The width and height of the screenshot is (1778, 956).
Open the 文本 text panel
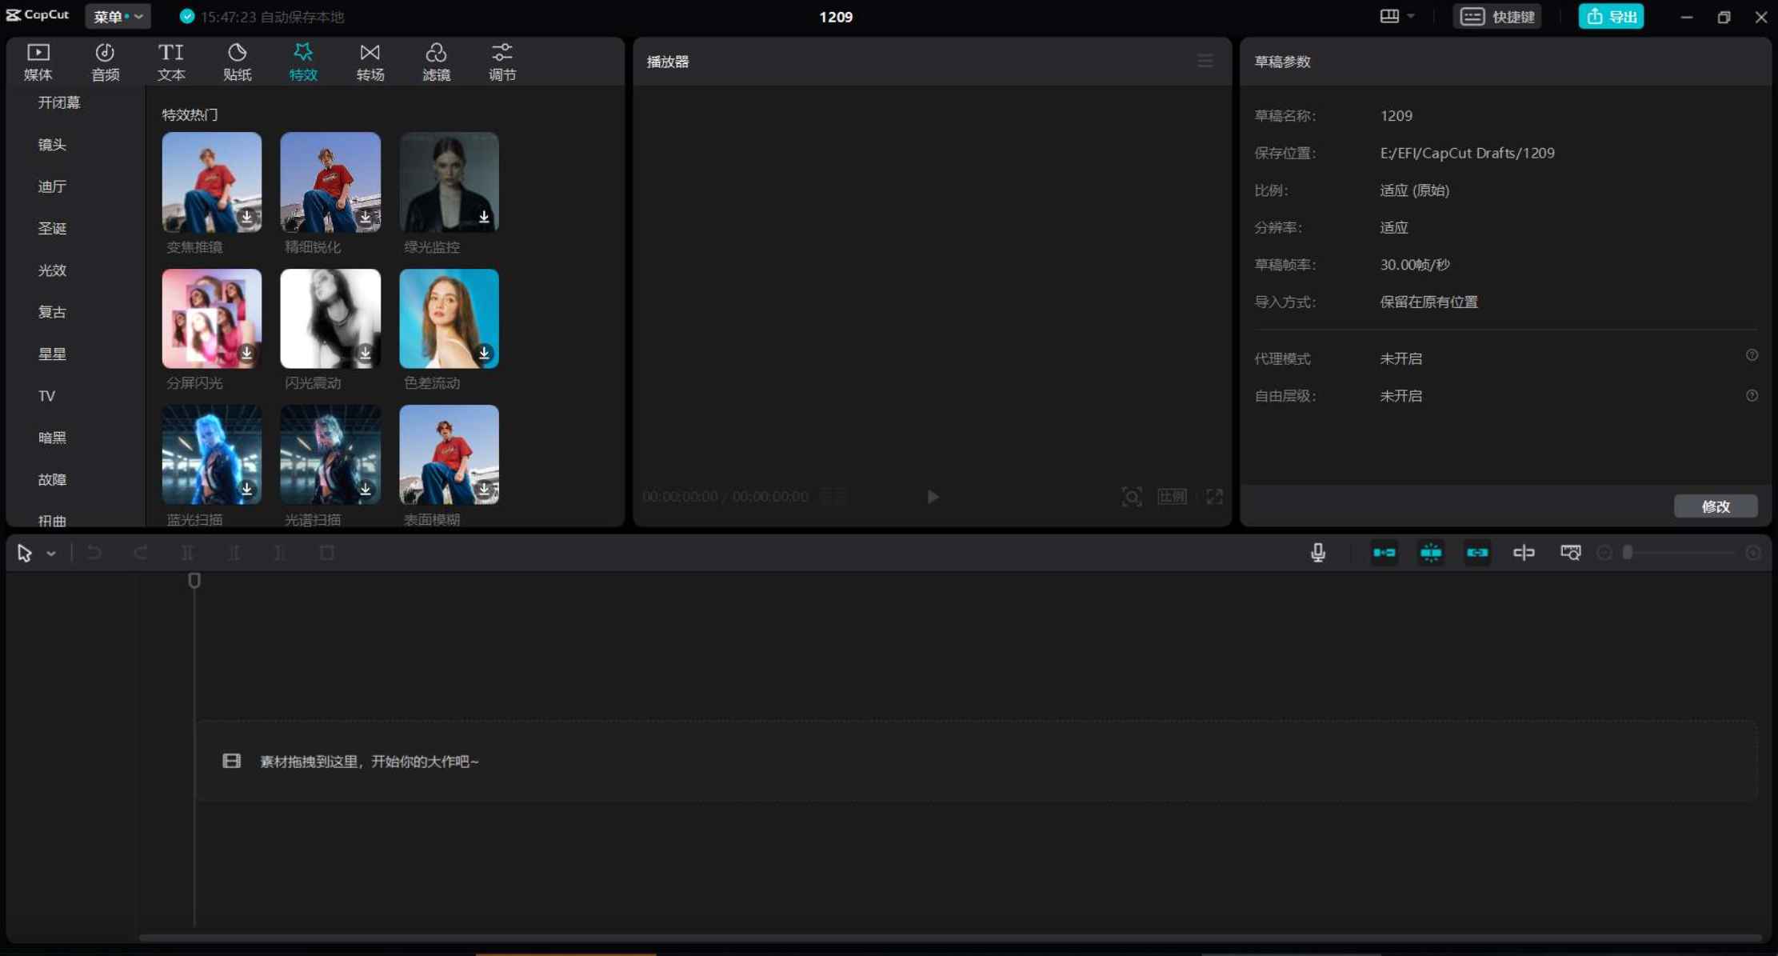[170, 61]
